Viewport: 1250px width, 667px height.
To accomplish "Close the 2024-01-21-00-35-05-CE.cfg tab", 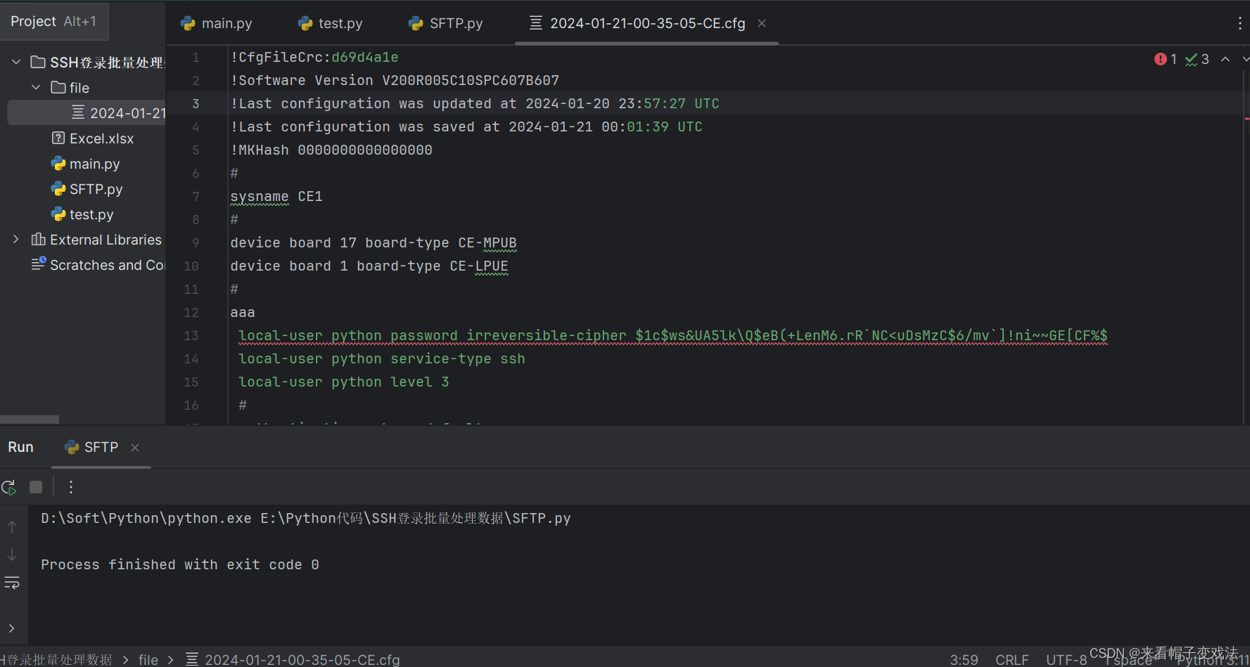I will click(762, 22).
